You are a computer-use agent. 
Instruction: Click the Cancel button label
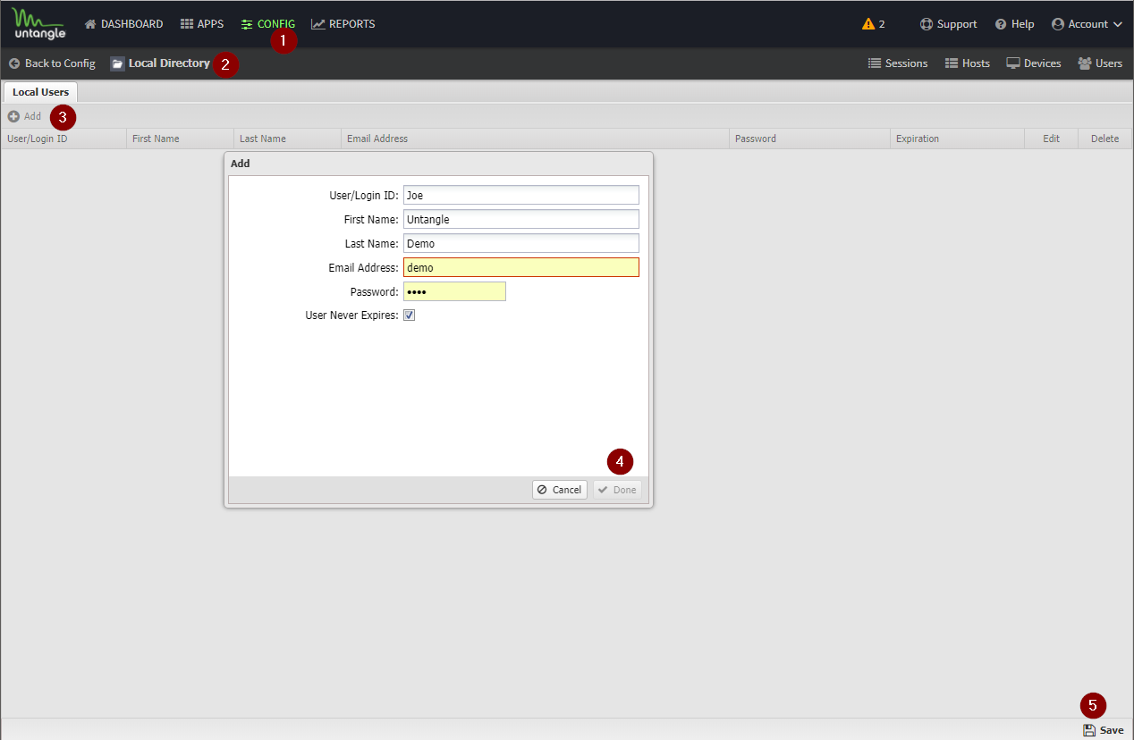tap(567, 490)
